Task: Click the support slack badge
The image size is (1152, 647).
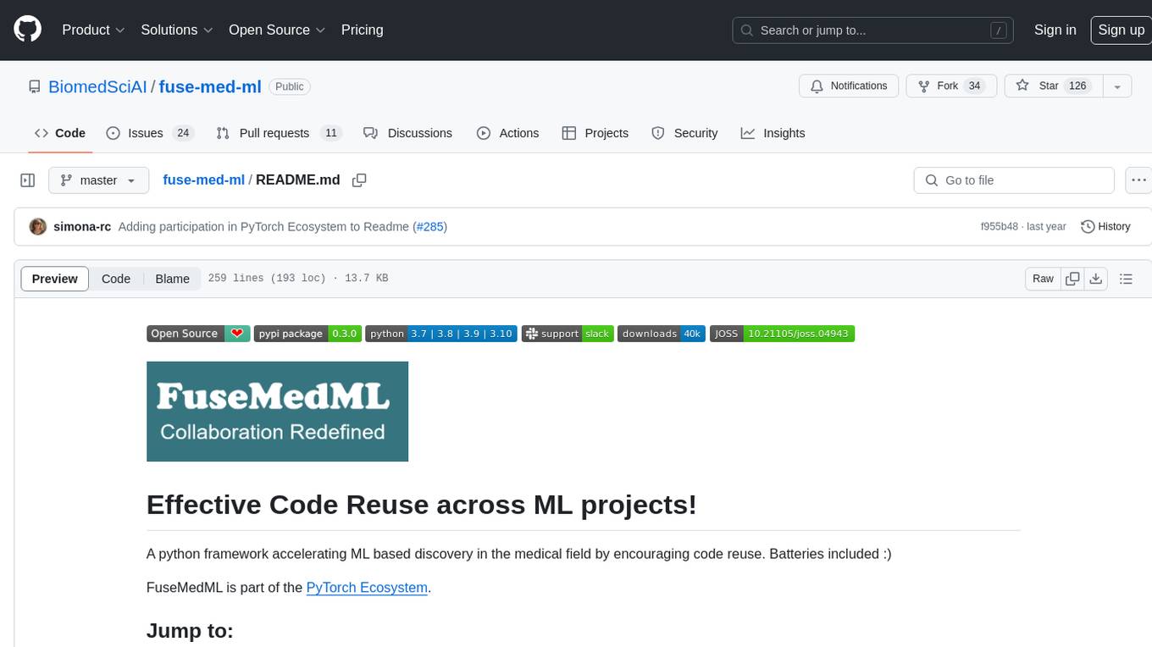Action: pyautogui.click(x=568, y=334)
